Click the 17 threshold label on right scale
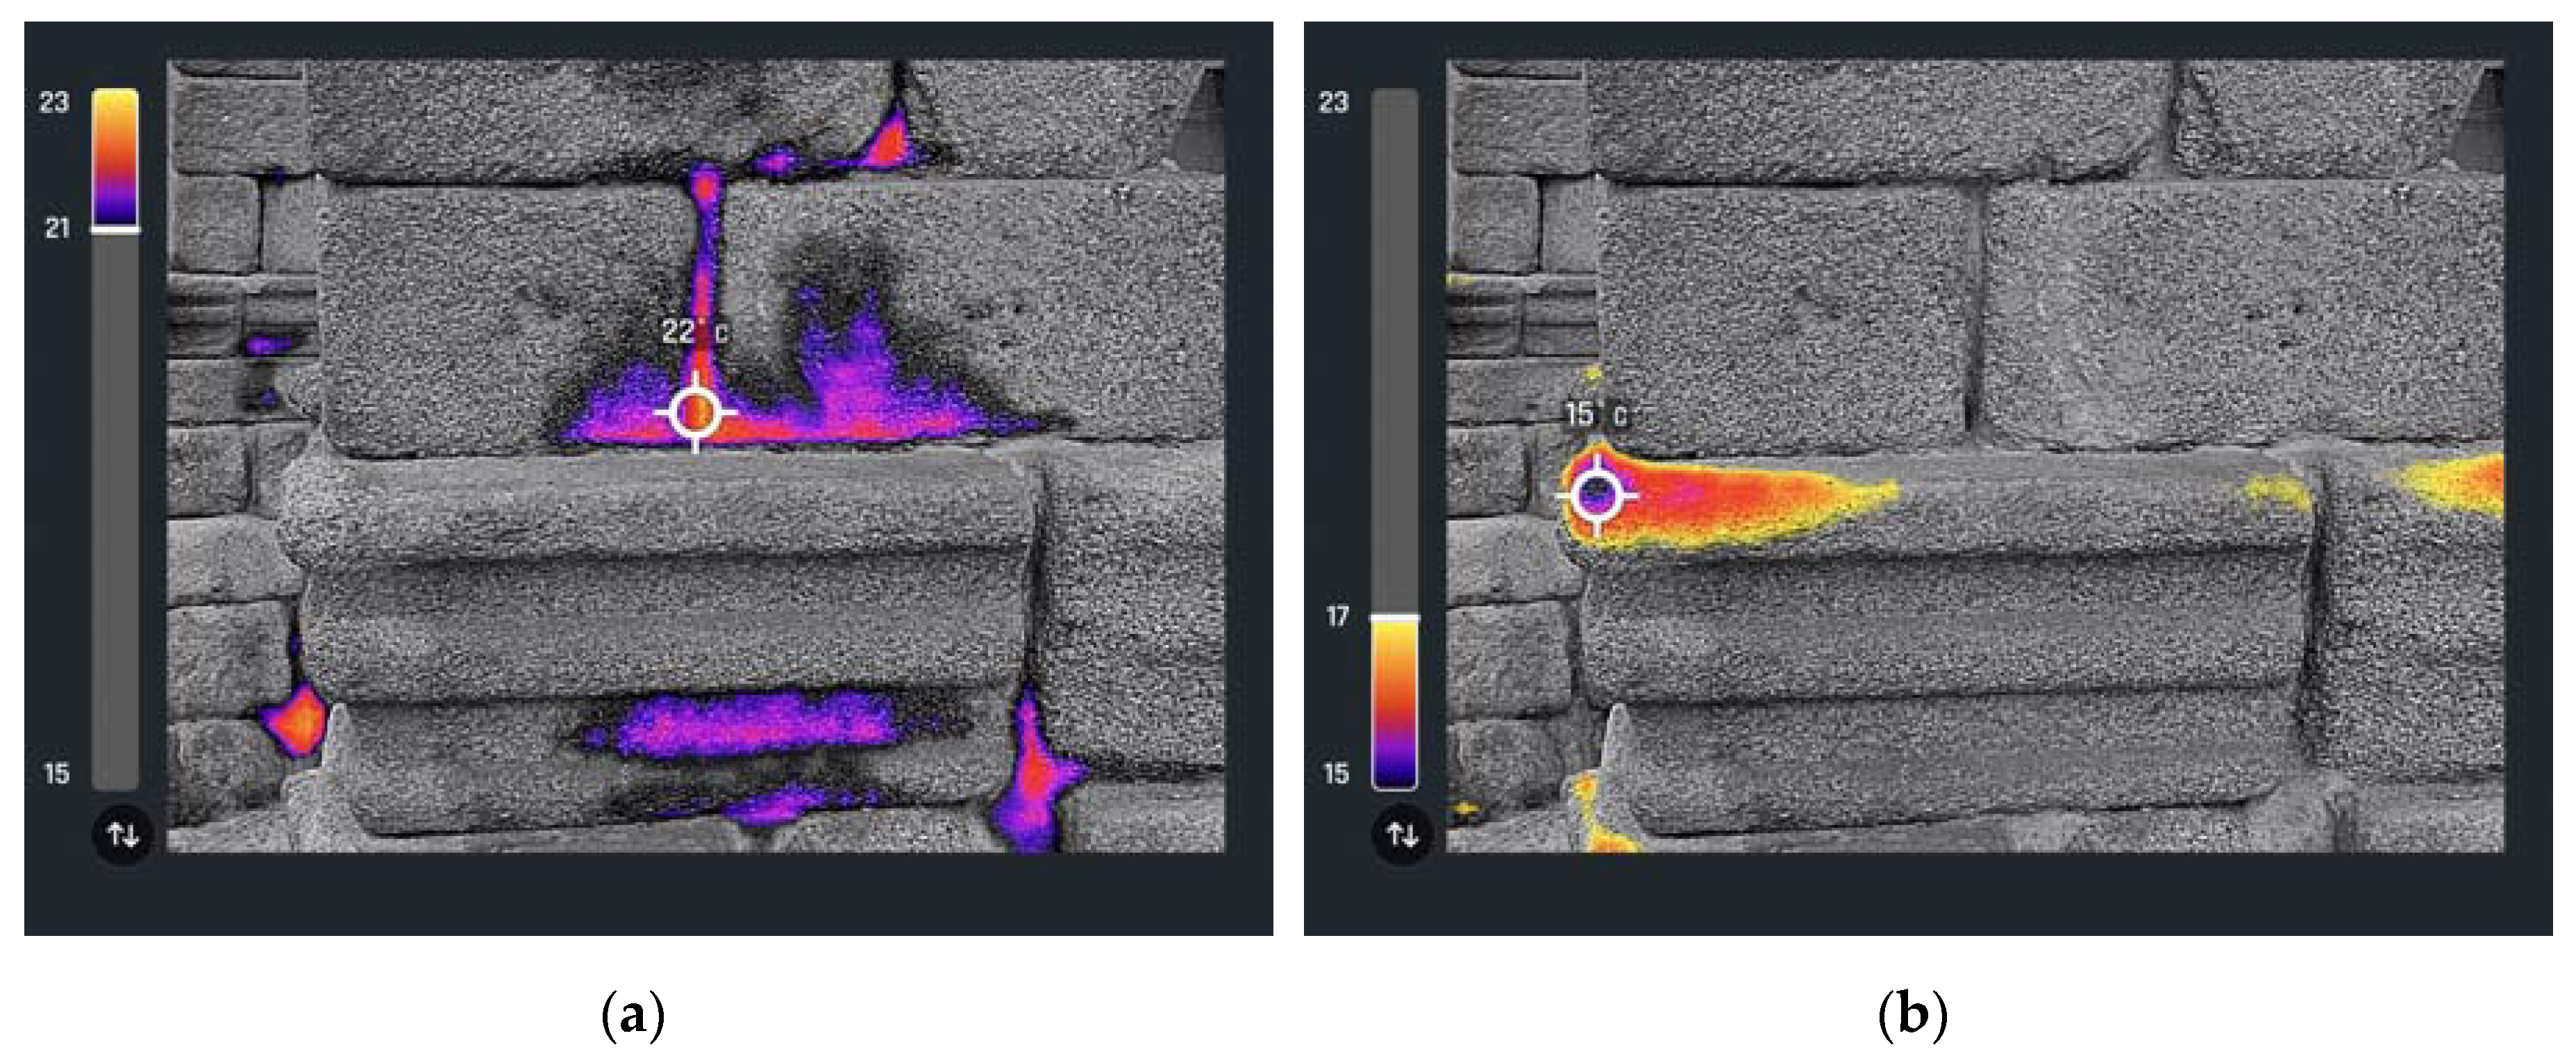 click(1337, 616)
